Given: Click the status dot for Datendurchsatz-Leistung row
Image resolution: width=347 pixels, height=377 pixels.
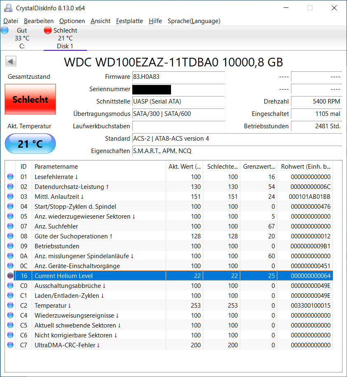Looking at the screenshot, I should click(x=10, y=186).
